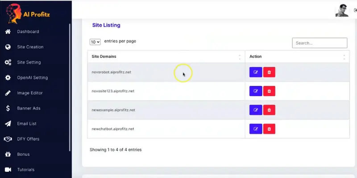Sort by Site Domains column arrows
This screenshot has height=178, width=357.
[240, 57]
